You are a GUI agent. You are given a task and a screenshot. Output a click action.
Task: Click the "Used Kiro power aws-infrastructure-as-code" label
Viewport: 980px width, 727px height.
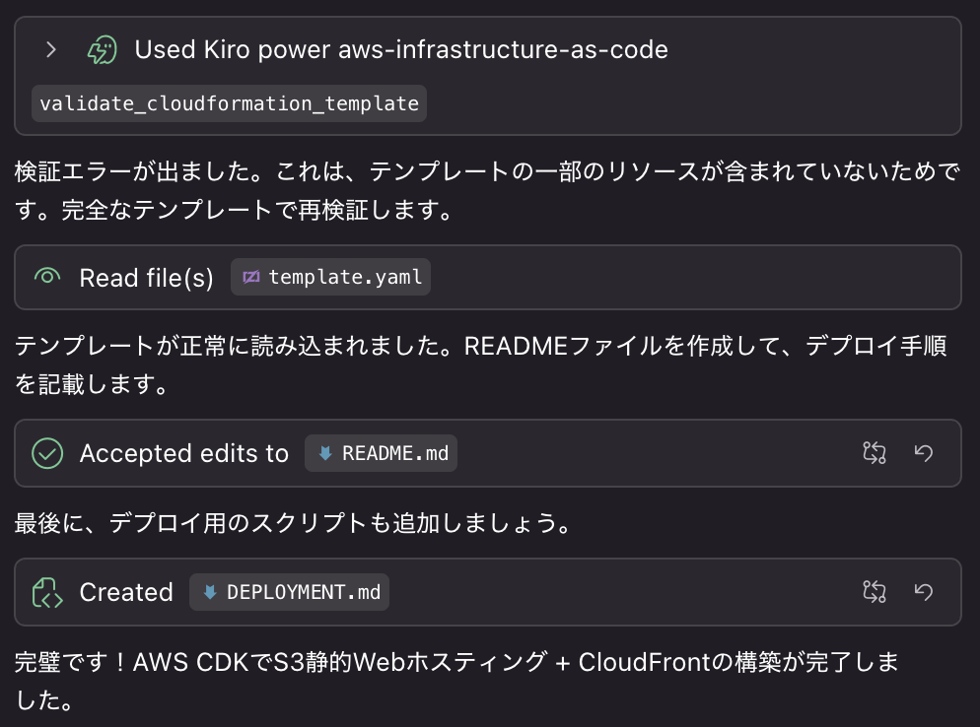[401, 49]
